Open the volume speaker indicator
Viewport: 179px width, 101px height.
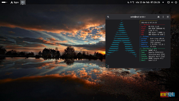click(x=172, y=2)
